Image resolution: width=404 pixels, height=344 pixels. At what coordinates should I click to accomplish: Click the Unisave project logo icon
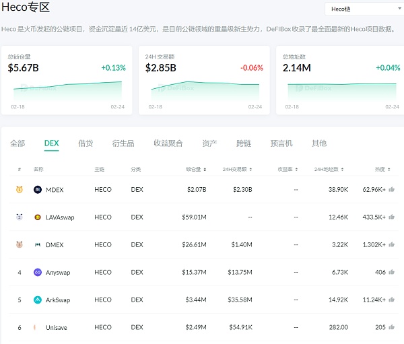(x=38, y=327)
